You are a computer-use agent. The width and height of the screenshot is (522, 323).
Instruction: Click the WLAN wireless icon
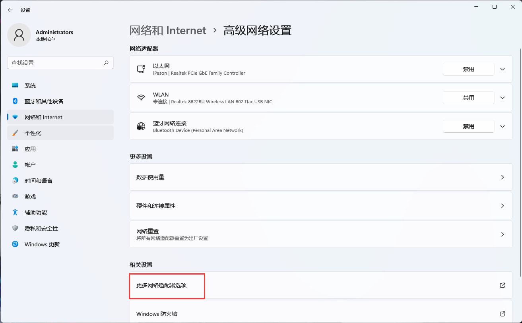pos(141,97)
